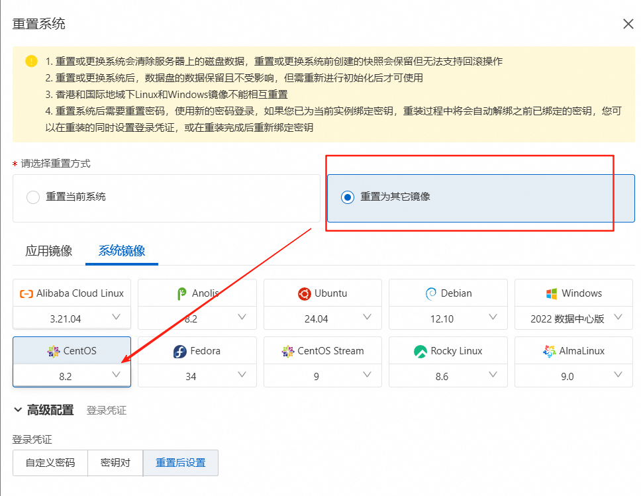This screenshot has width=641, height=496.
Task: Open the Rocky Linux 8.6 version dropdown
Action: tap(448, 375)
